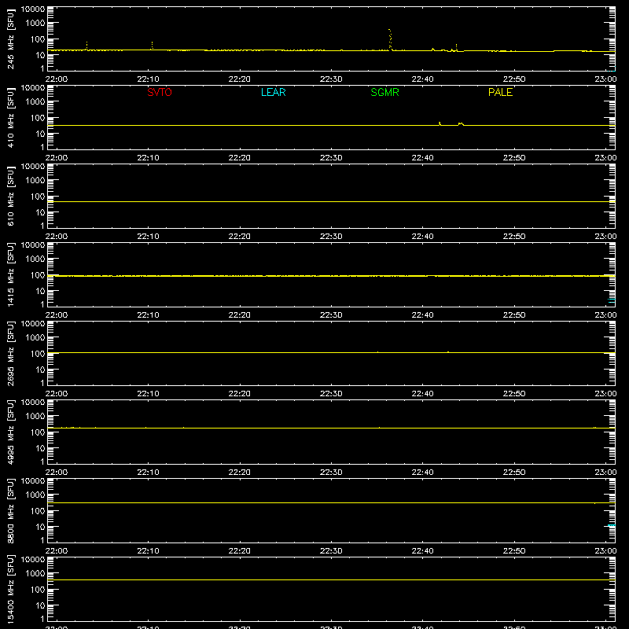Click the 245 MHz spike just after 22:10
This screenshot has height=629, width=629.
pyautogui.click(x=152, y=46)
